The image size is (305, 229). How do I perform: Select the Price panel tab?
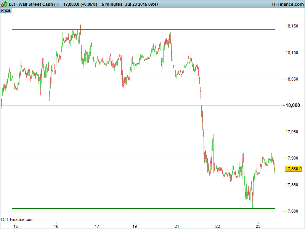pyautogui.click(x=6, y=10)
